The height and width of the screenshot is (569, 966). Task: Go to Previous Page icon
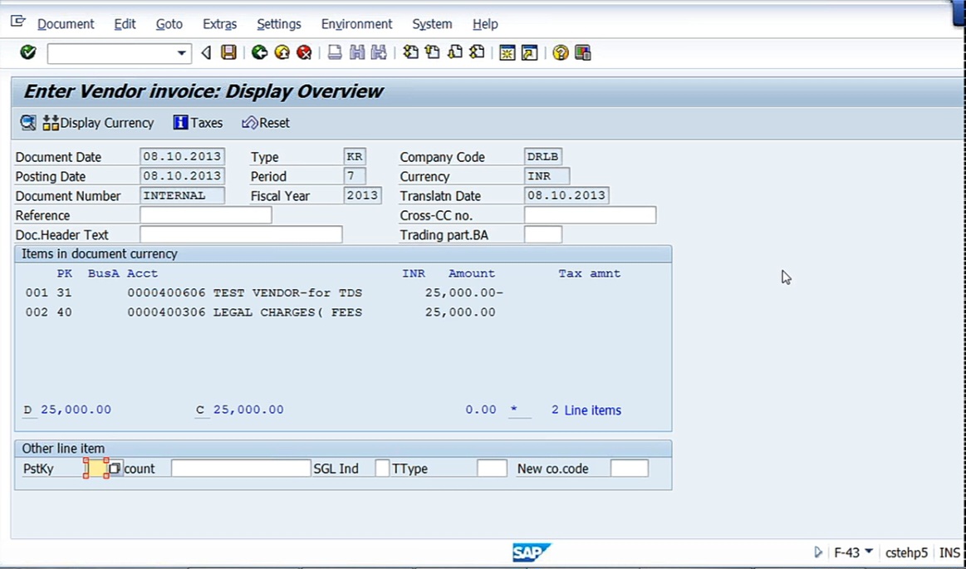pos(433,52)
